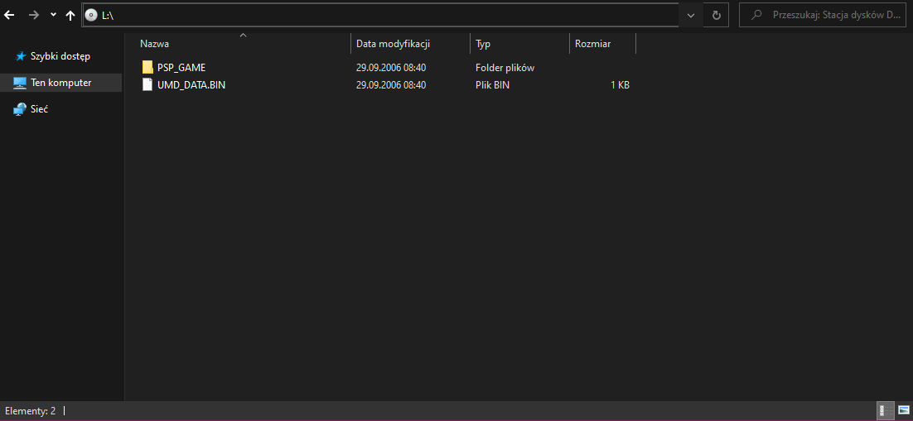Viewport: 913px width, 421px height.
Task: Click the Plik BIN type cell
Action: click(x=493, y=85)
